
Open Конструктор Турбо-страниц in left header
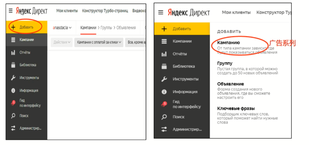click(x=105, y=11)
